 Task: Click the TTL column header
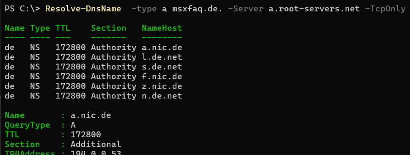(x=63, y=28)
